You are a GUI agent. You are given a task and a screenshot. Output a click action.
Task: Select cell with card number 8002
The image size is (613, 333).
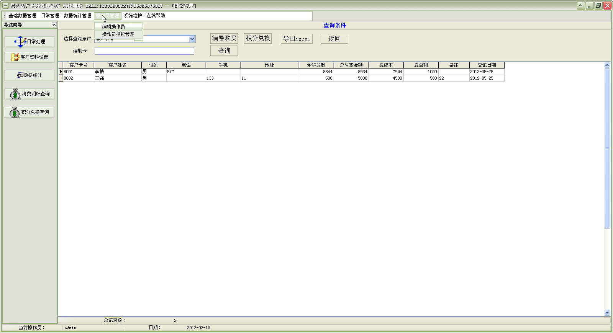point(78,78)
